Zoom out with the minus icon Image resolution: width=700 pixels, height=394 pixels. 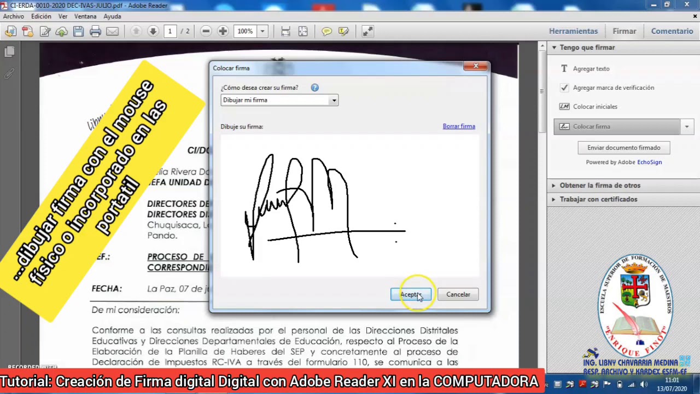(x=206, y=31)
